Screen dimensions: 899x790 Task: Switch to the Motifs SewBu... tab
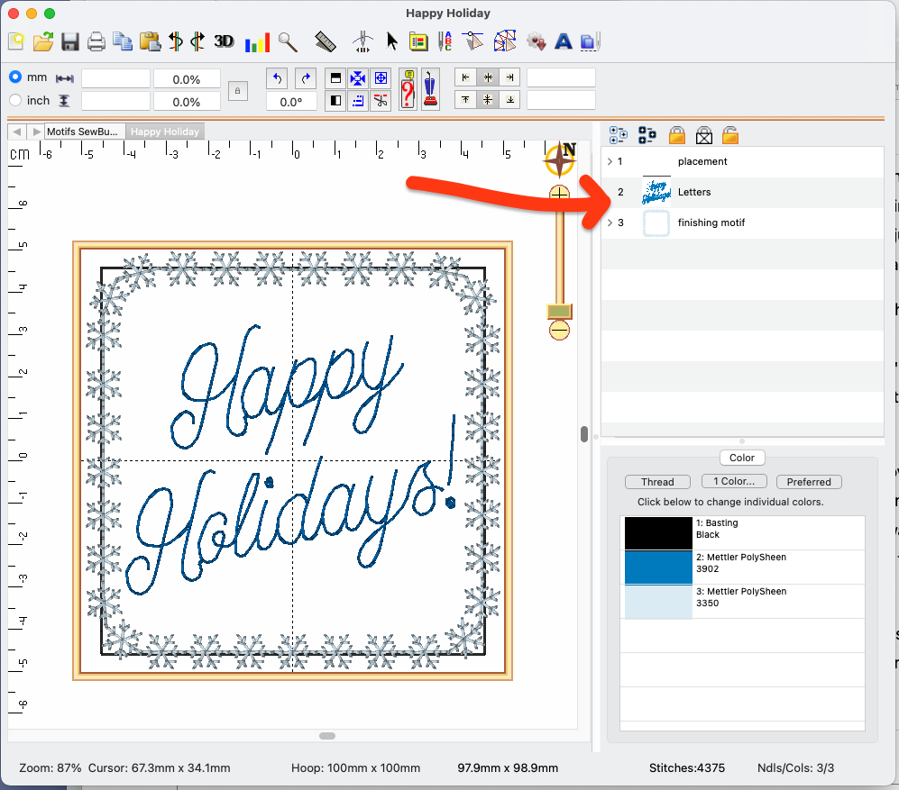pos(81,132)
